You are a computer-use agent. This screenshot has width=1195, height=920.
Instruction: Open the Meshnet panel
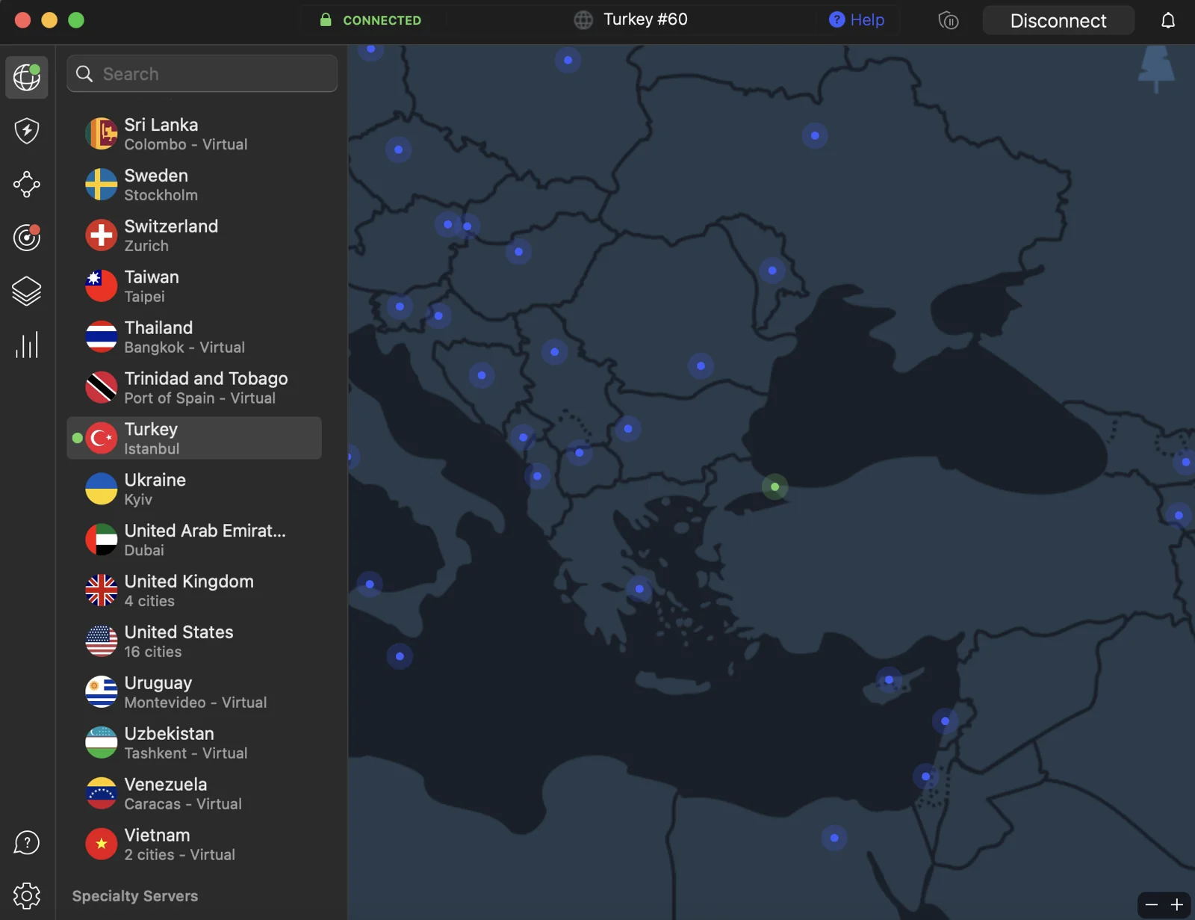pos(26,185)
